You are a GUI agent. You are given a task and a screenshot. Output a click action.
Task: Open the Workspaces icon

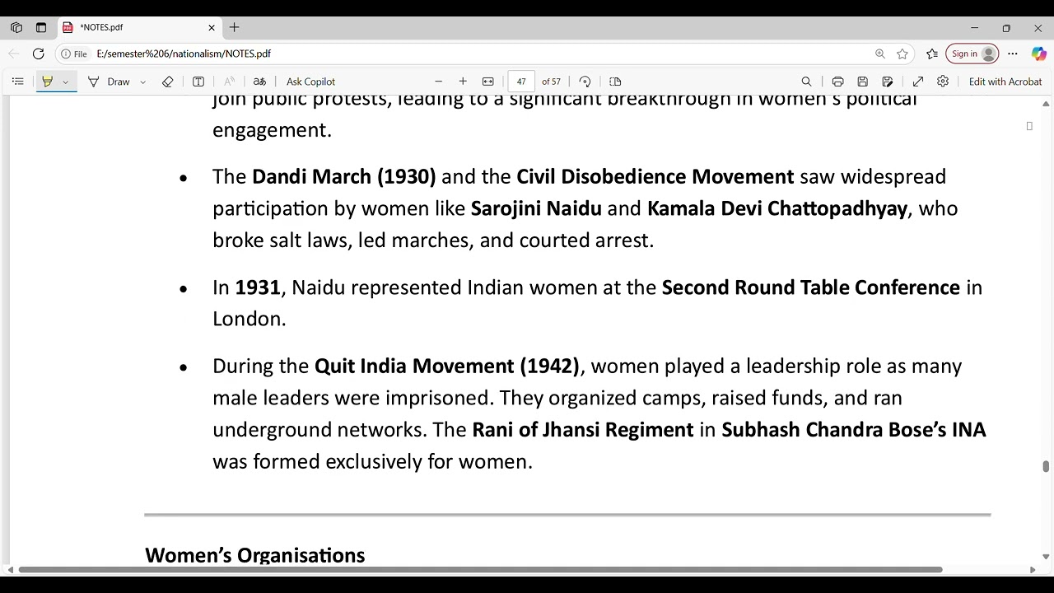16,27
